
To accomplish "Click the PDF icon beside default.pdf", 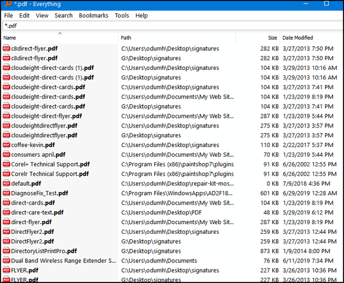I will (6, 183).
